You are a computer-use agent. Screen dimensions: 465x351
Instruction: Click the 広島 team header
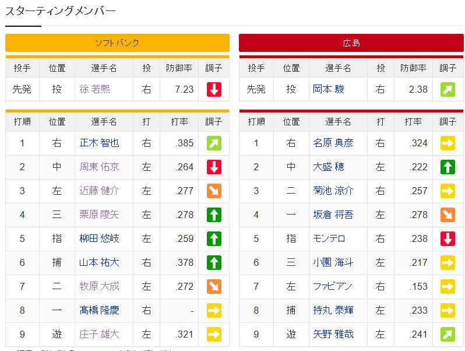pos(351,43)
